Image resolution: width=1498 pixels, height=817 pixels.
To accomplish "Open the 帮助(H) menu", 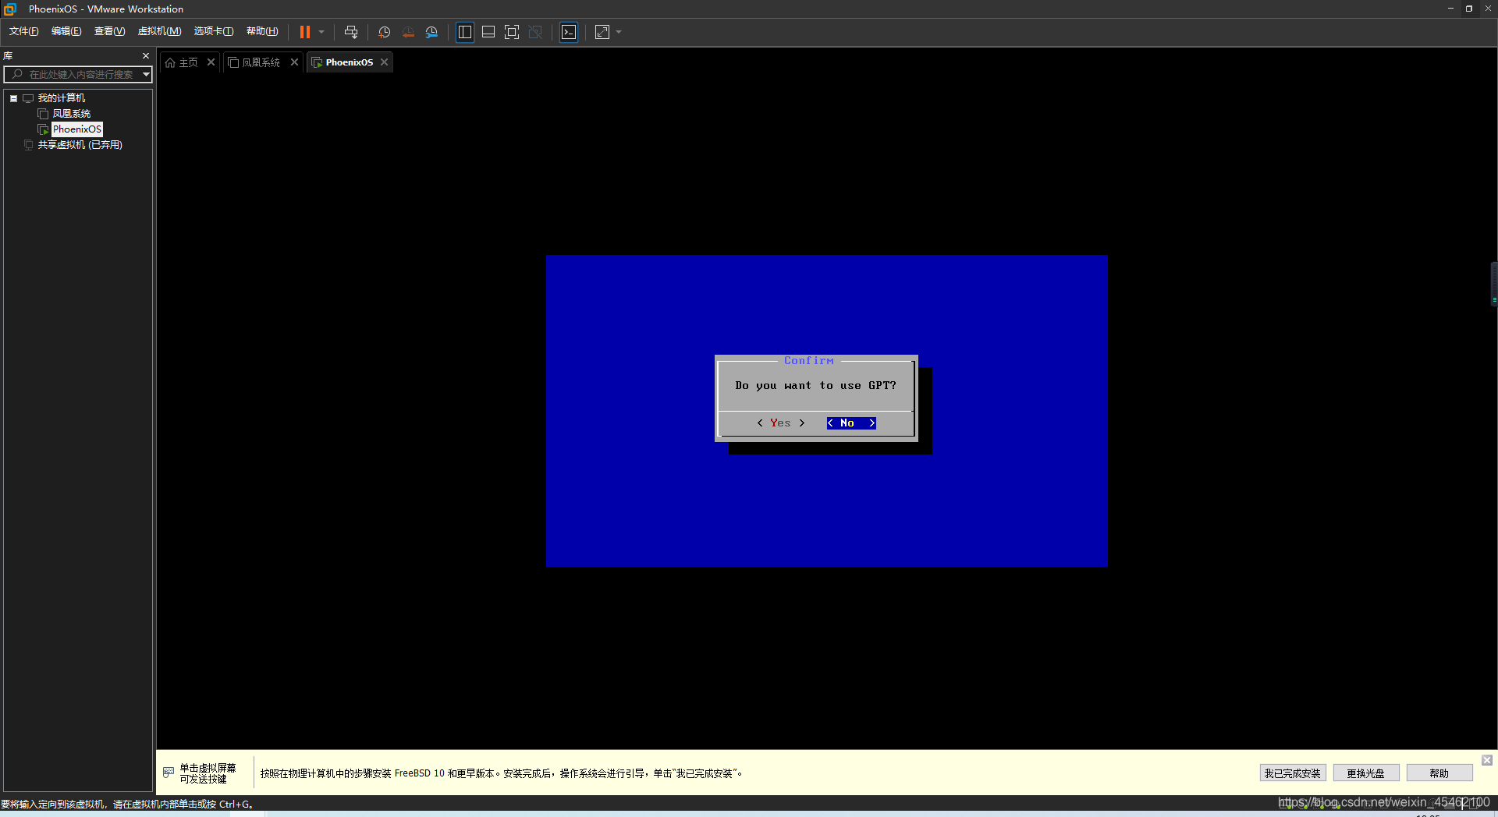I will tap(262, 31).
